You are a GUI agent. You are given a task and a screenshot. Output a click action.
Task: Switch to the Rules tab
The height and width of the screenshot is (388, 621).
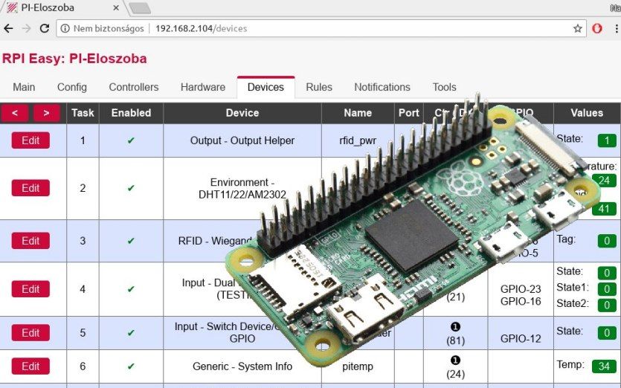[319, 87]
